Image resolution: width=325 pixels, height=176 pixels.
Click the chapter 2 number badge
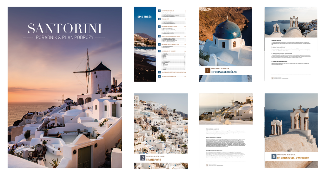[x=143, y=158]
